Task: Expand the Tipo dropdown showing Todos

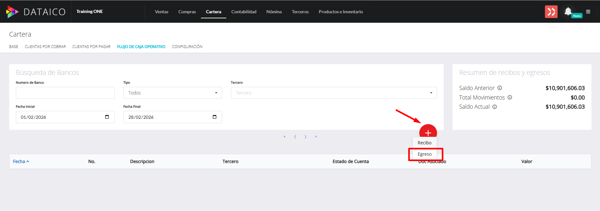Action: [172, 93]
